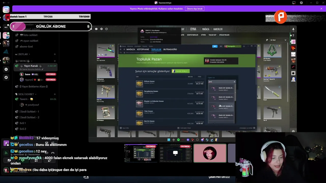The width and height of the screenshot is (326, 183).
Task: Open the server folder with four icons
Action: coord(6,60)
